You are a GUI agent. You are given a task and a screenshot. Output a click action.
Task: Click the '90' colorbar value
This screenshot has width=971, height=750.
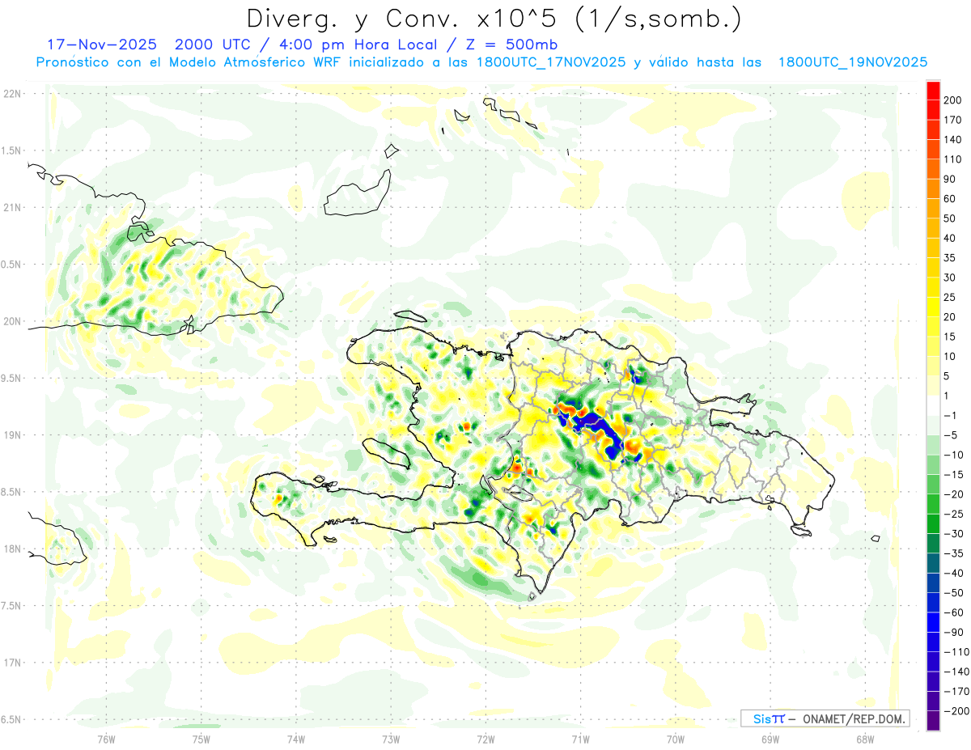coord(950,179)
